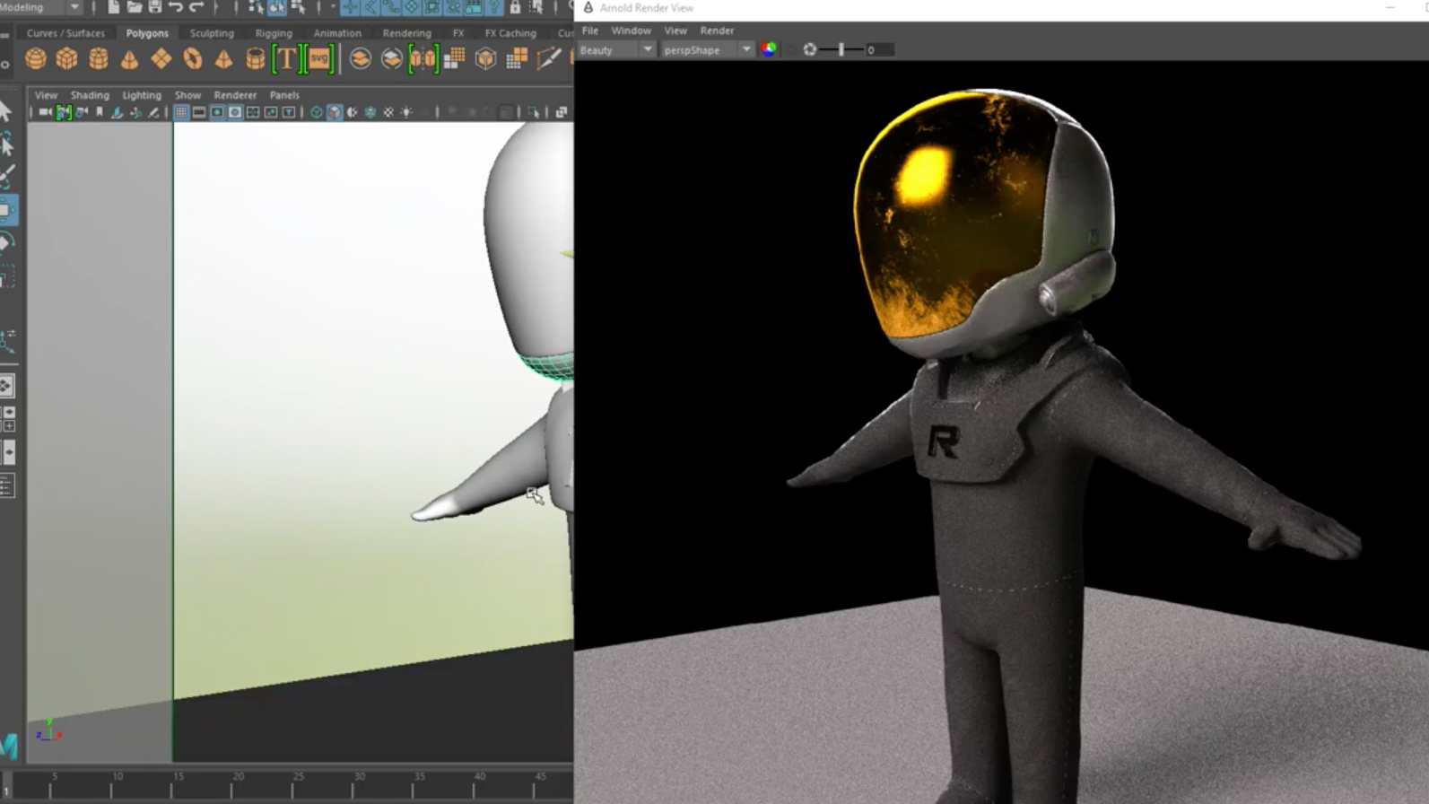
Task: Toggle the viewport resolution gate
Action: pos(217,112)
